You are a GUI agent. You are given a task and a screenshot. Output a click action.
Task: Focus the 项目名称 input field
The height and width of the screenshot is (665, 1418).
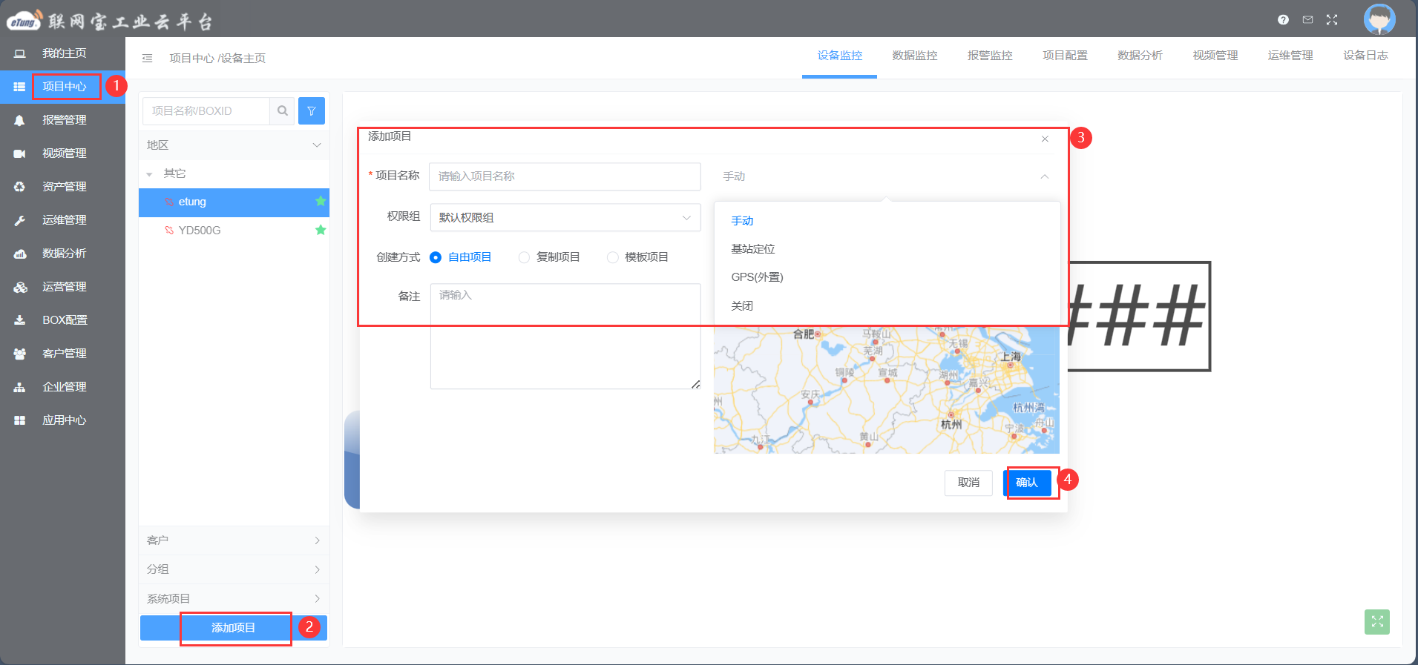click(565, 176)
